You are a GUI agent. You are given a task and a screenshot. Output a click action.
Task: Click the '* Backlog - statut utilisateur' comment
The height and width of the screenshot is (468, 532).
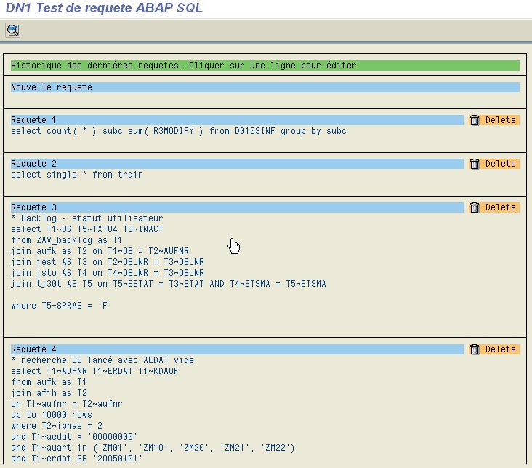tap(87, 218)
